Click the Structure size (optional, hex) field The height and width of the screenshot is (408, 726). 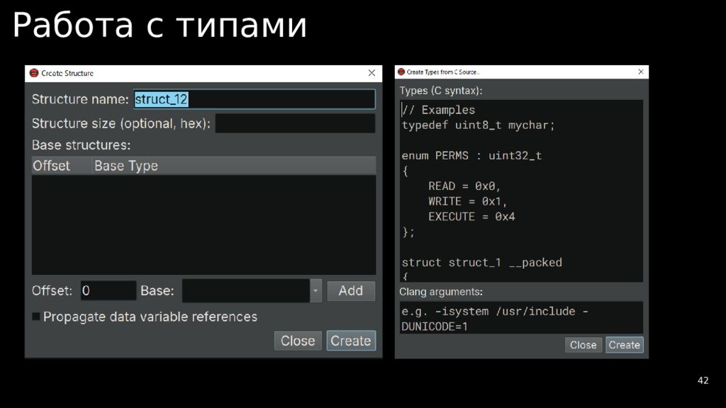coord(295,123)
